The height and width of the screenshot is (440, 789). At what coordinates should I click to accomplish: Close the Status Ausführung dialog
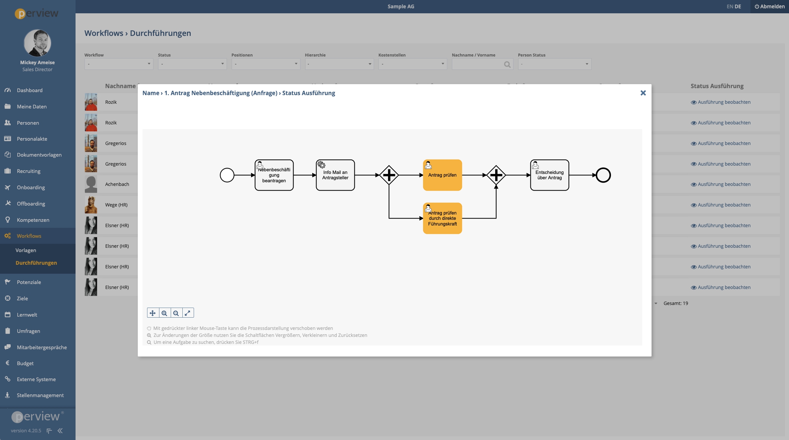(643, 93)
